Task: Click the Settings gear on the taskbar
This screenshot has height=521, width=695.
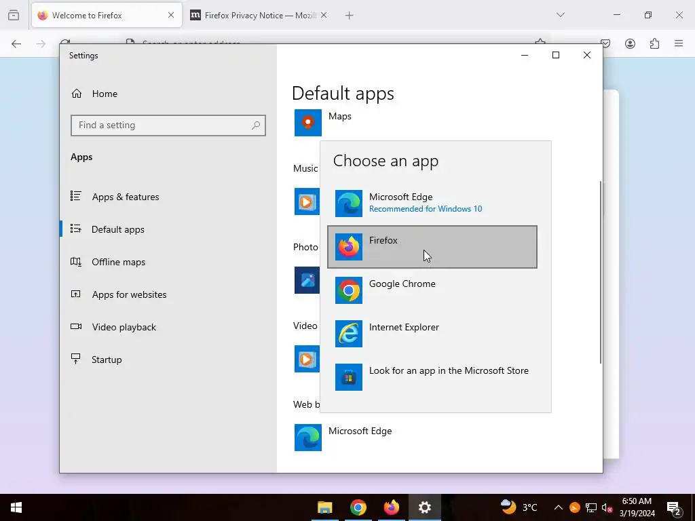Action: coord(425,507)
